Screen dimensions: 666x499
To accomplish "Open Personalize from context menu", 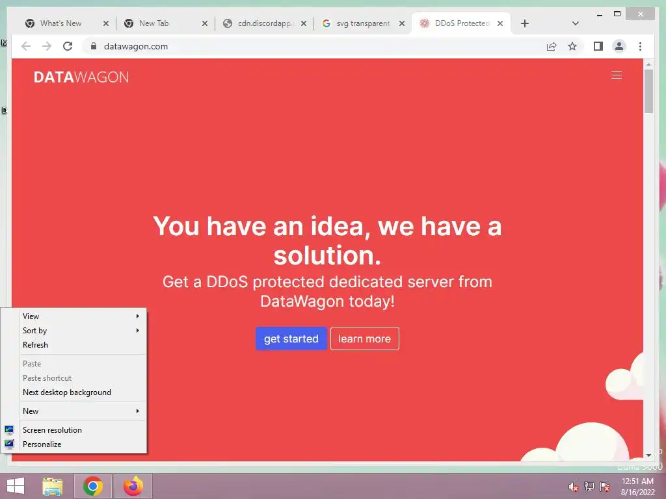I will coord(74,444).
